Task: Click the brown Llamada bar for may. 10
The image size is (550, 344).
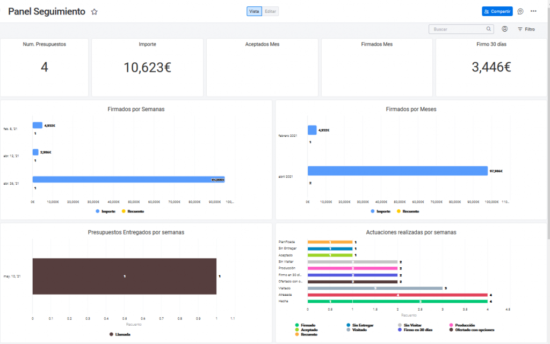Action: tap(124, 276)
